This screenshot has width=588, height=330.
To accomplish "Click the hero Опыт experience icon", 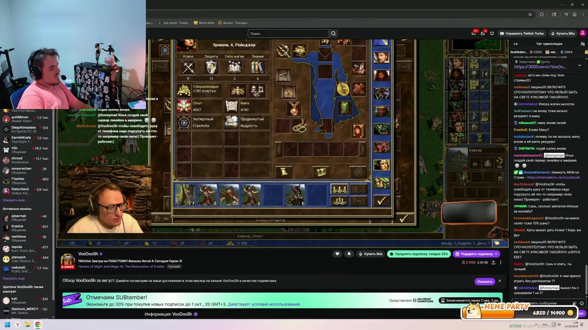I will 184,106.
